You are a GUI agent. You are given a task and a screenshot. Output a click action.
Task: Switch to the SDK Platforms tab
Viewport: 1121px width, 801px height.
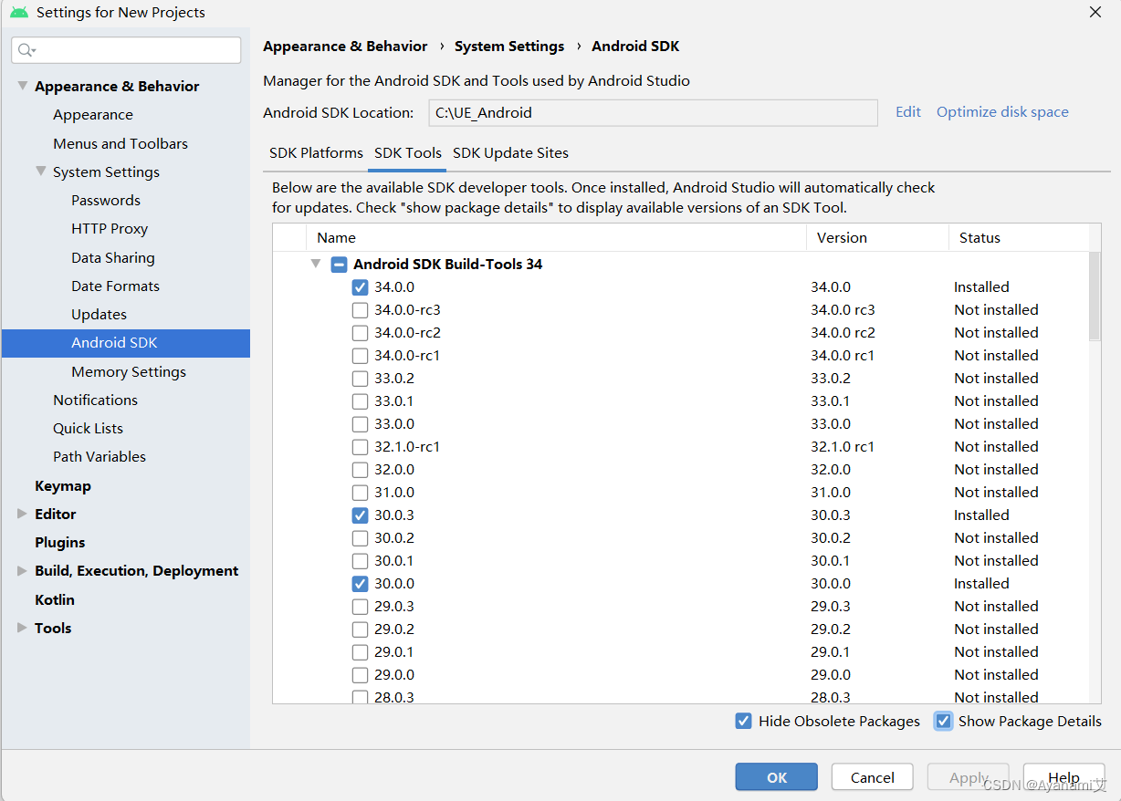[316, 153]
